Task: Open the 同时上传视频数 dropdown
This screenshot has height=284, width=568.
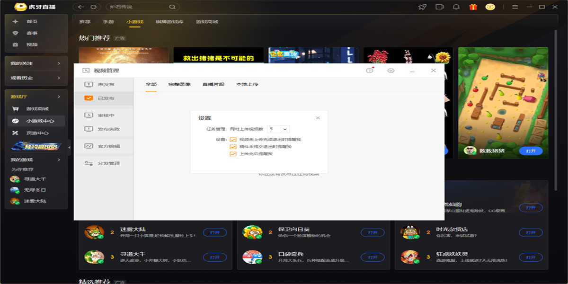Action: pyautogui.click(x=278, y=129)
